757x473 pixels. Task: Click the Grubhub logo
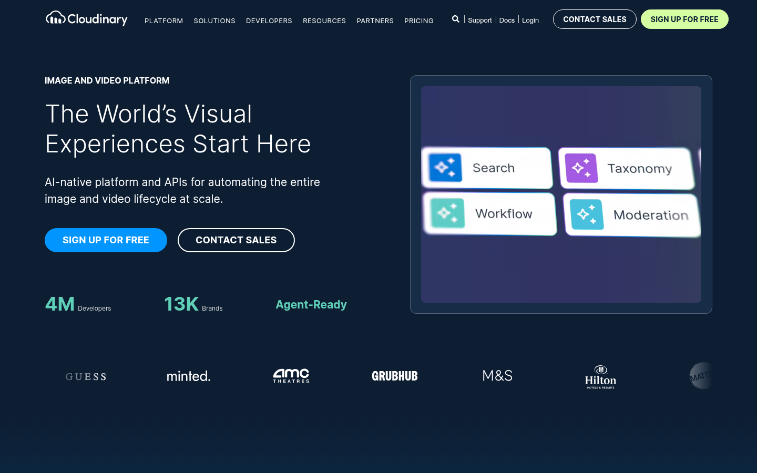[395, 376]
